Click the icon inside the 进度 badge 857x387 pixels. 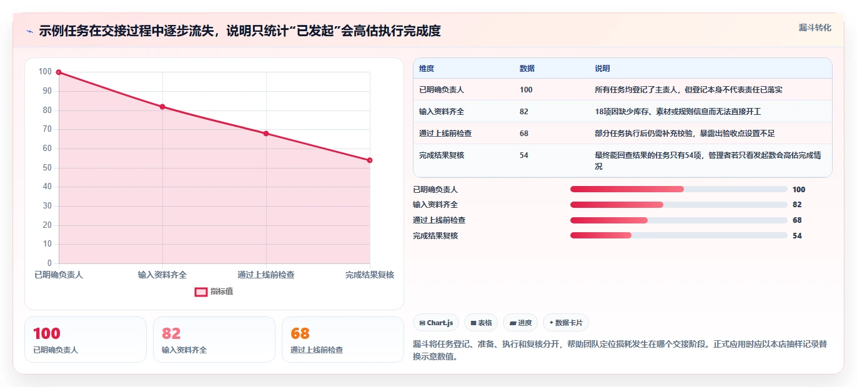pos(513,323)
